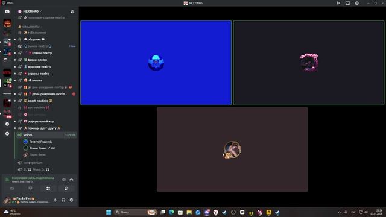
Task: Deafen with the headphones icon
Action: [63, 200]
